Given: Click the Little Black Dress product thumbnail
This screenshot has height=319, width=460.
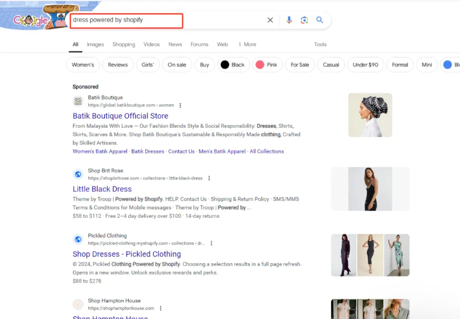Looking at the screenshot, I should pos(370,189).
